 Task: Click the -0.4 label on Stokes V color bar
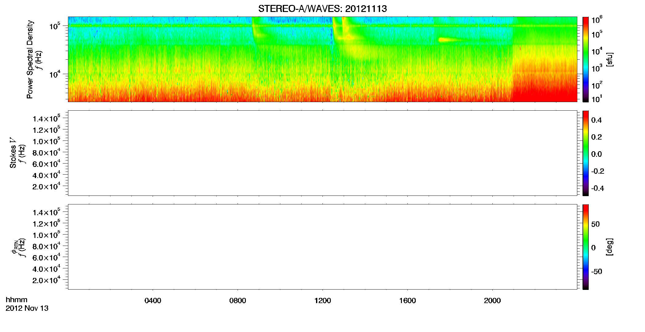coord(598,188)
